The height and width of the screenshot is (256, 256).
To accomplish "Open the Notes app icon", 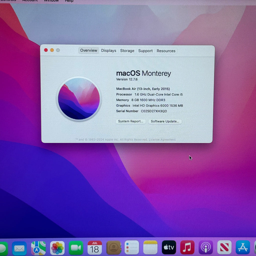I will click(x=150, y=247).
